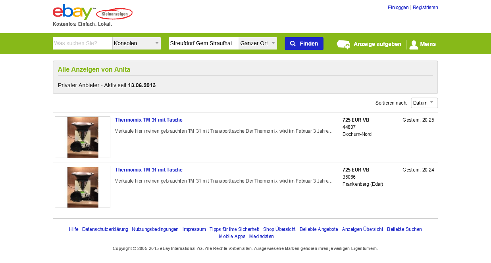Open the Bochum-Nord Thermomix TM 31 listing title

click(149, 120)
